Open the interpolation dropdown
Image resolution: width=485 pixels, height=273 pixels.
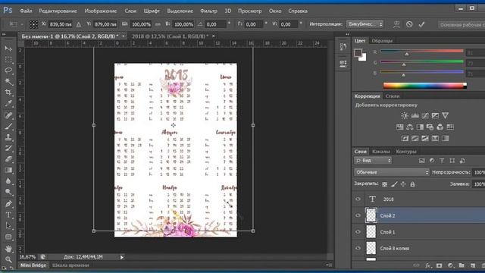coord(365,24)
